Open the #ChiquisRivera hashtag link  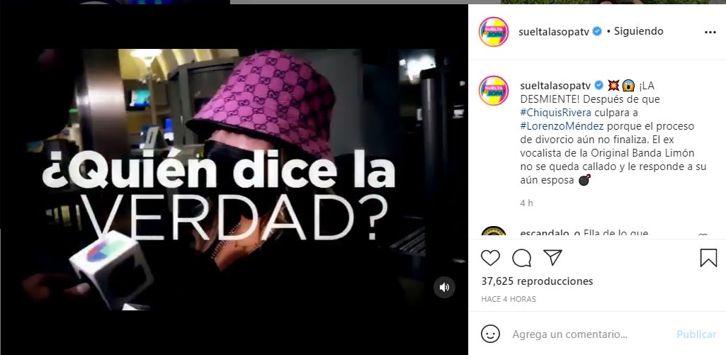click(x=549, y=113)
